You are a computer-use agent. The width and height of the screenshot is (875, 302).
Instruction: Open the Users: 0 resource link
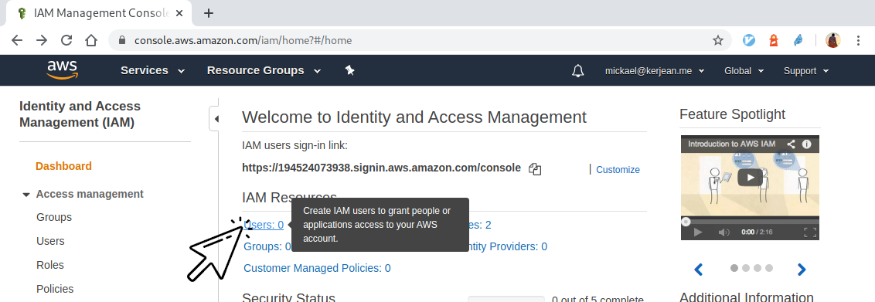pyautogui.click(x=264, y=225)
